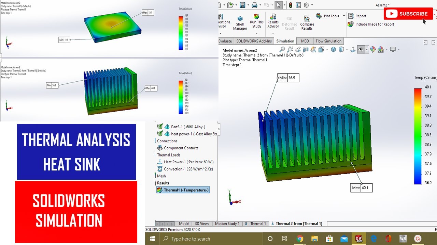Switch to the Model bottom tab

pos(184,224)
